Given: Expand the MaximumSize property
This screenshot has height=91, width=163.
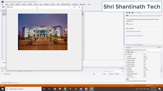Looking at the screenshot, I should point(126,62).
